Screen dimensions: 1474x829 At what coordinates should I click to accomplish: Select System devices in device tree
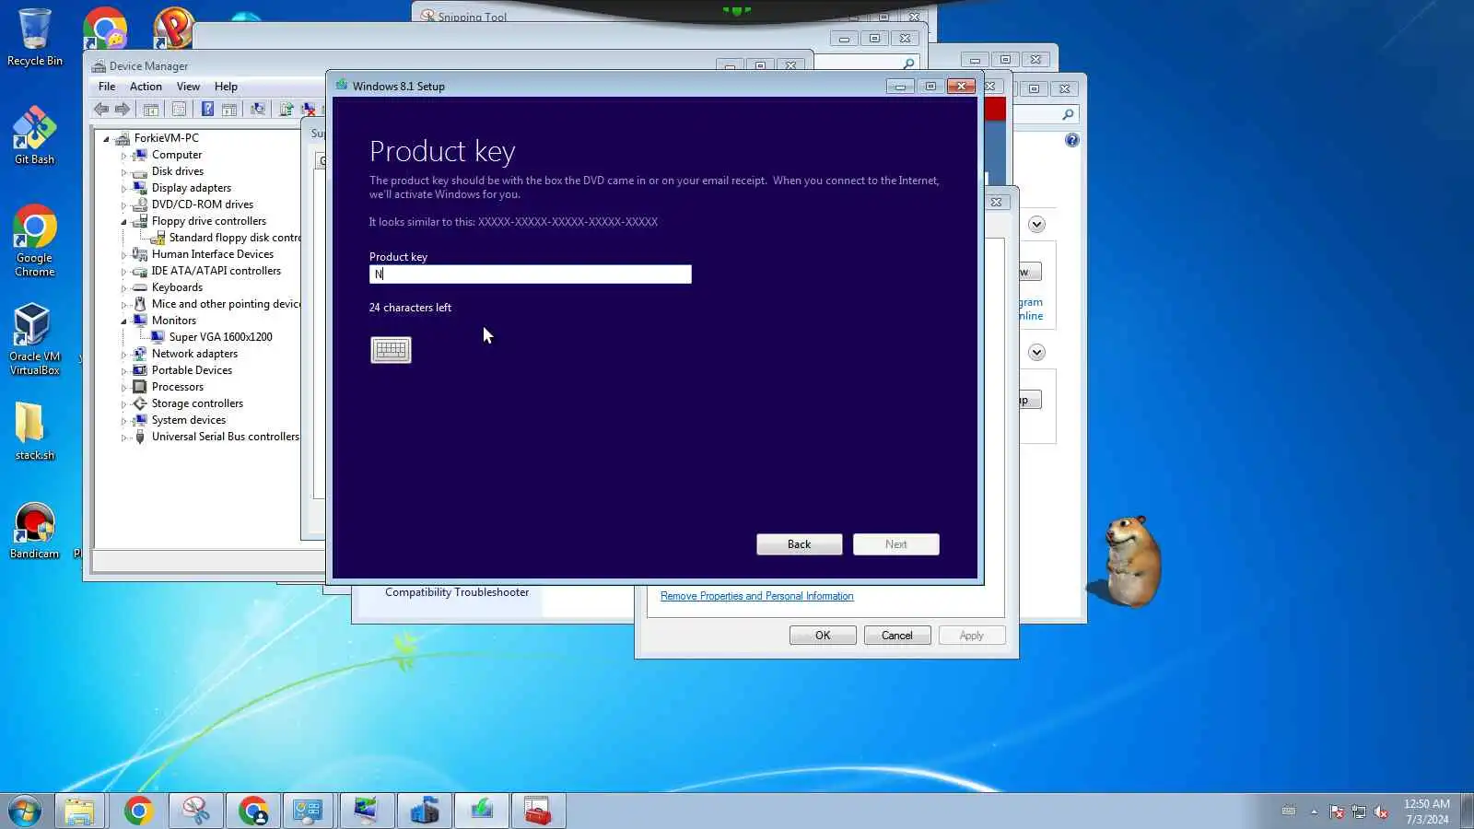coord(189,420)
